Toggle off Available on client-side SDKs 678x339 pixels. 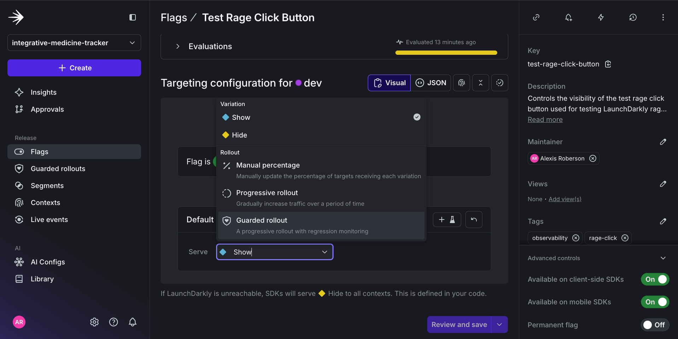(x=655, y=279)
